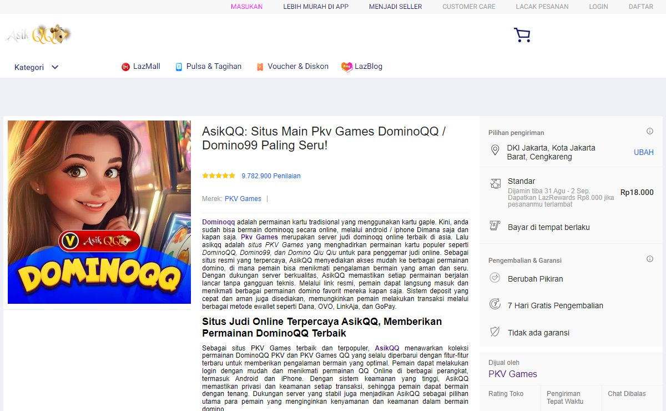This screenshot has width=666, height=411.
Task: Click the Standar delivery box icon
Action: pos(495,183)
